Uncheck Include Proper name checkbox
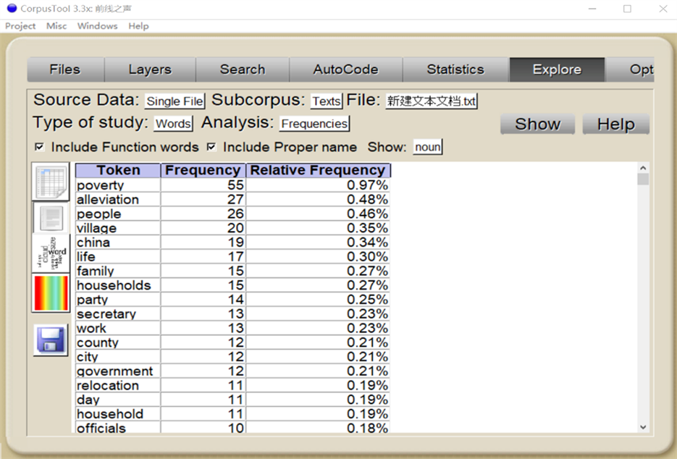 (x=211, y=147)
